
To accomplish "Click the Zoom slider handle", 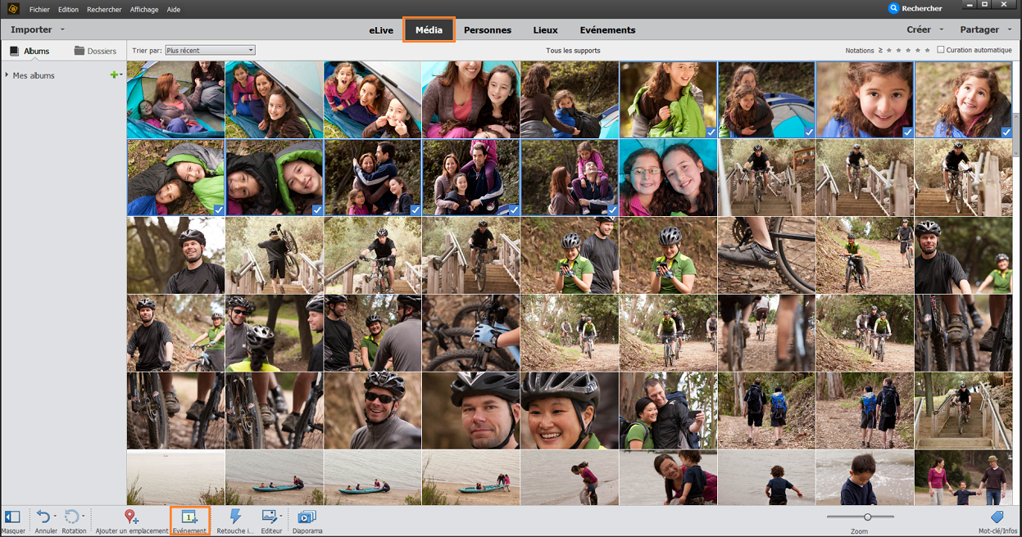I will (867, 517).
